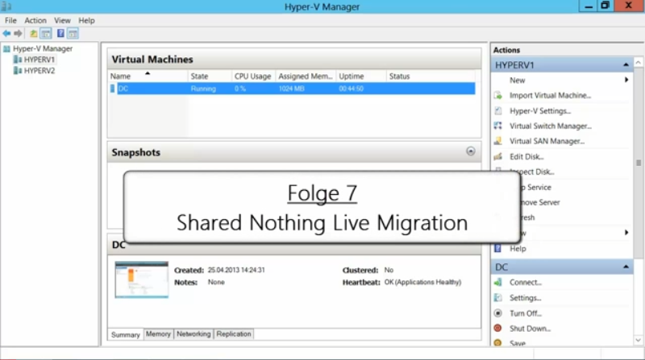Click the Import Virtual Machine icon

click(498, 95)
